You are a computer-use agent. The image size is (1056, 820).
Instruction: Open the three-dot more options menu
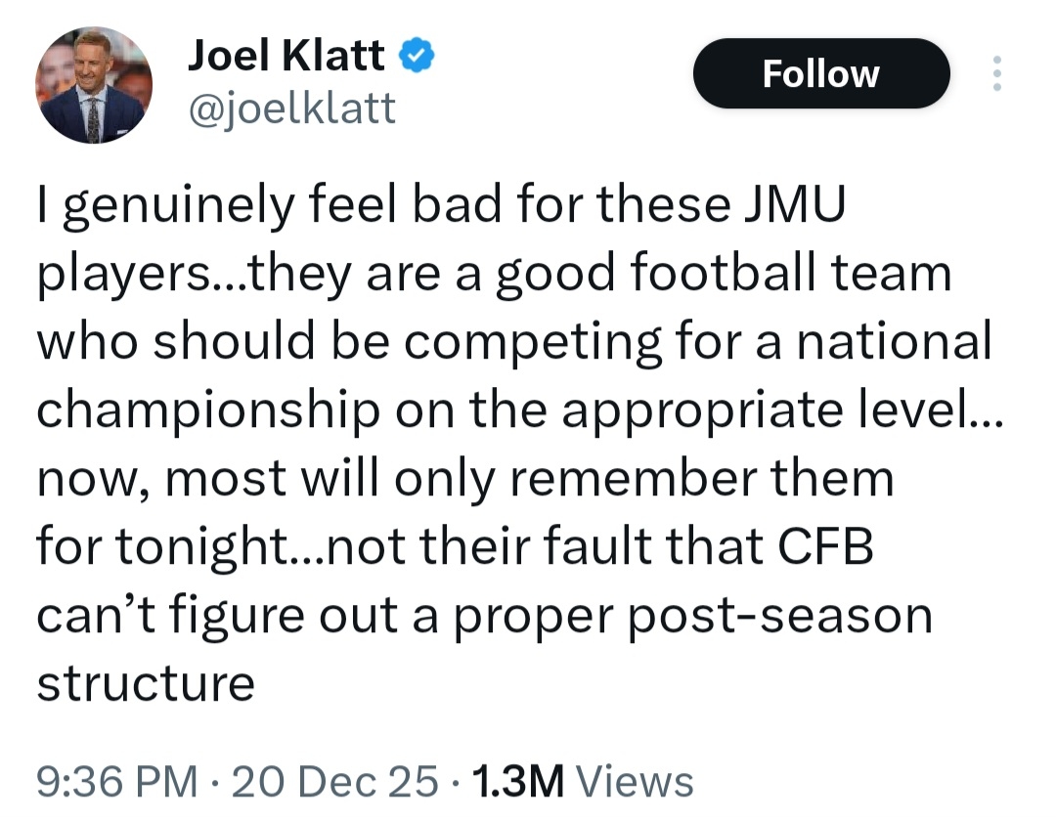pos(996,73)
